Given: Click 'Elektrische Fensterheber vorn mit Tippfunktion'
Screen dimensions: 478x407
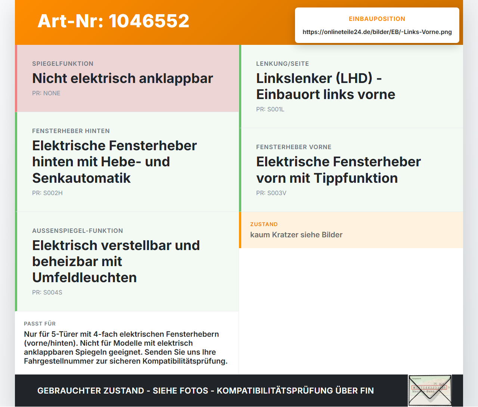Looking at the screenshot, I should point(339,170).
